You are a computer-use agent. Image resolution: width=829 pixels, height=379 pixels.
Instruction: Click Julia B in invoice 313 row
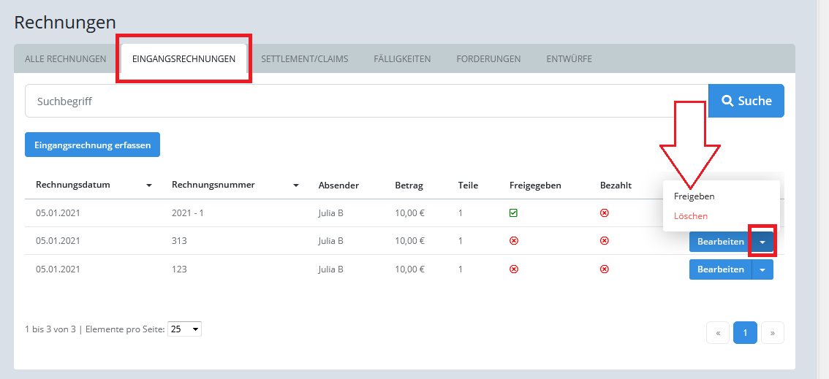click(331, 241)
